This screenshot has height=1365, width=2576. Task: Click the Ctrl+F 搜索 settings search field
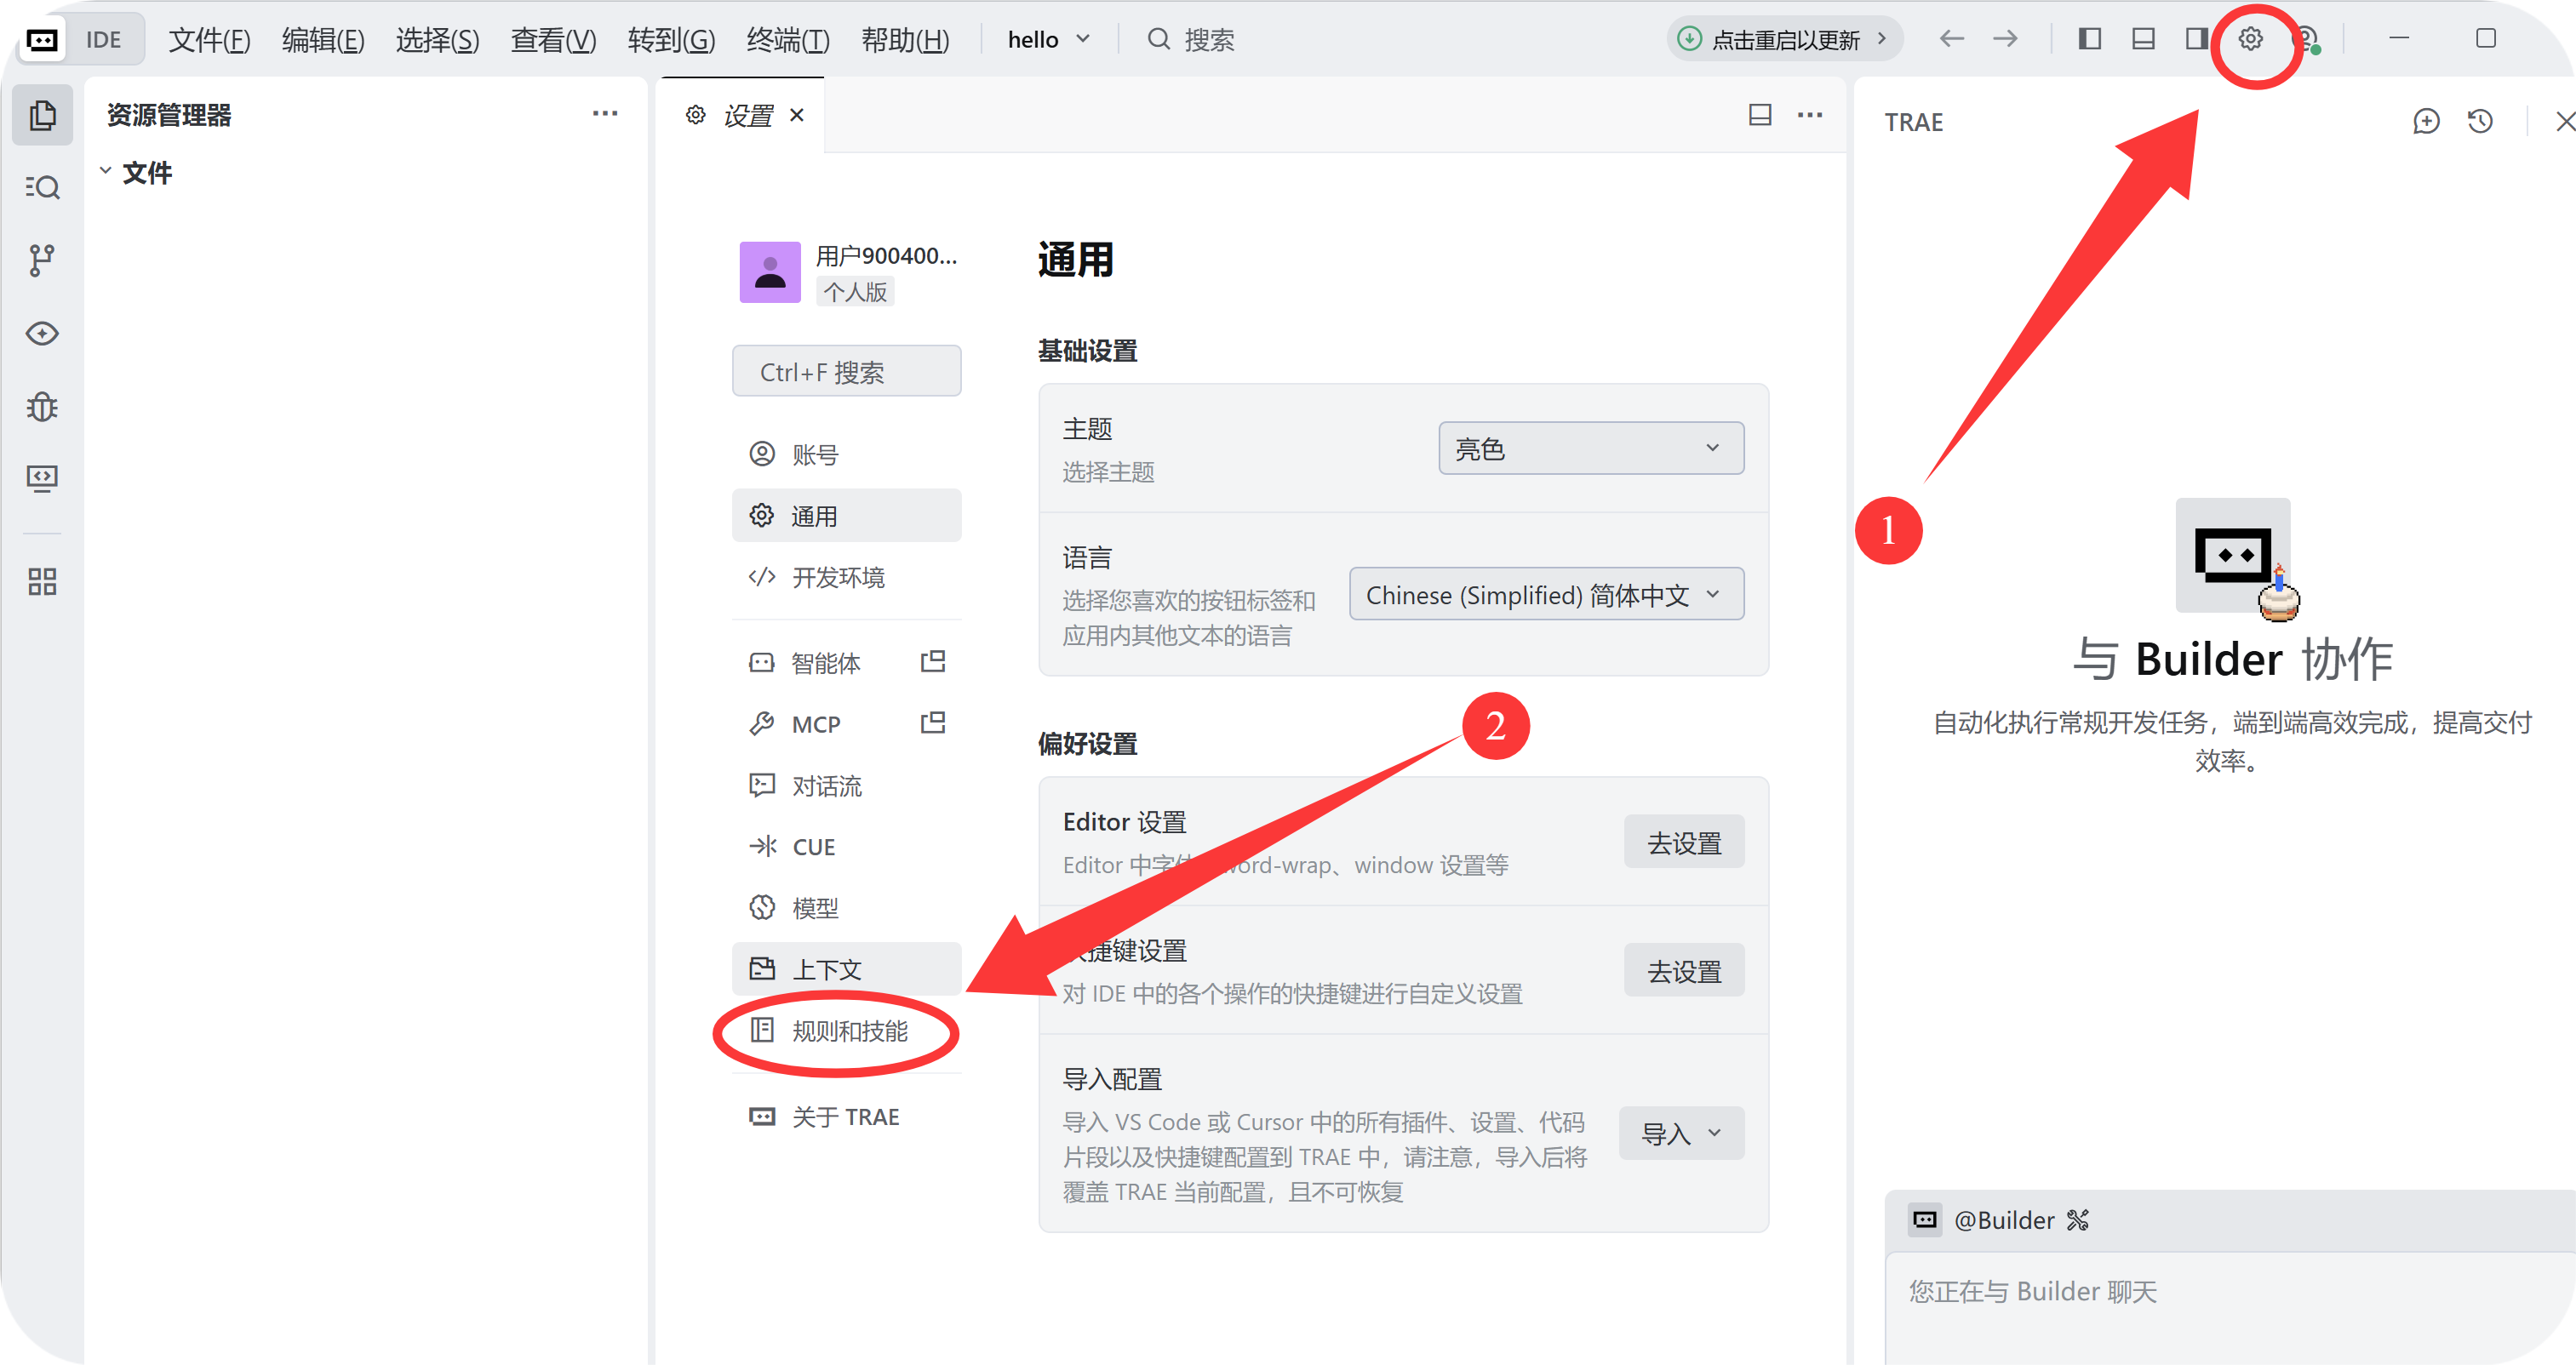846,372
